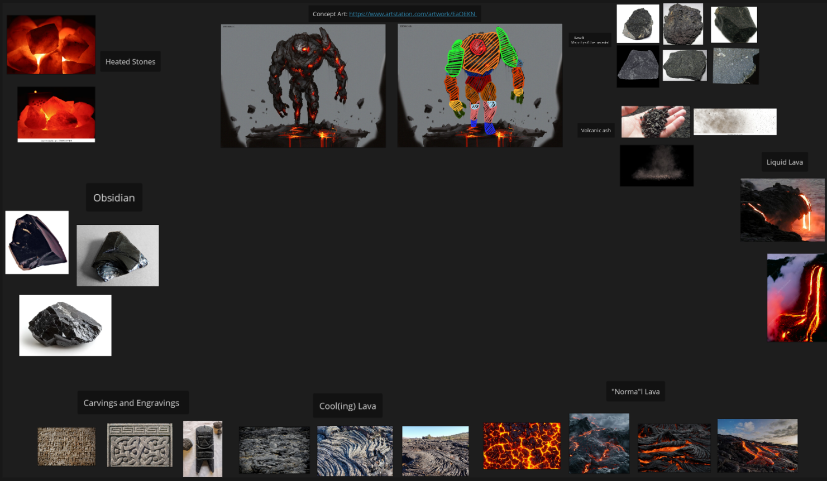827x481 pixels.
Task: Select the sunset lava river landscape image
Action: tap(758, 446)
